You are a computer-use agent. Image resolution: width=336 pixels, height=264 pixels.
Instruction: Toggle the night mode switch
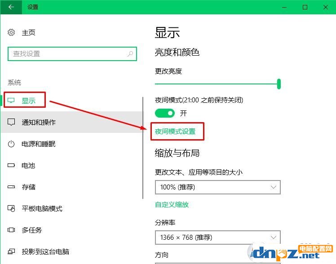click(165, 113)
